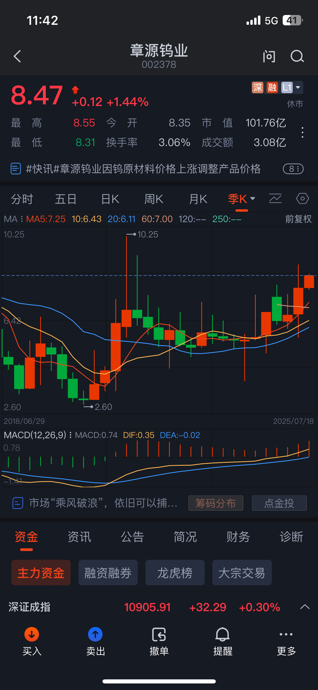This screenshot has width=318, height=690.
Task: Switch to 分时 chart tab
Action: [22, 199]
